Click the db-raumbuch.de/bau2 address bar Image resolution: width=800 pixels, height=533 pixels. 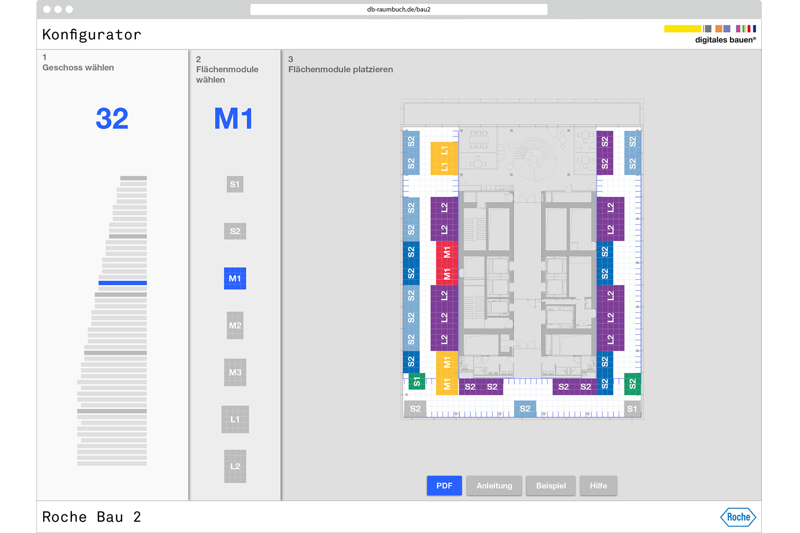(x=399, y=9)
